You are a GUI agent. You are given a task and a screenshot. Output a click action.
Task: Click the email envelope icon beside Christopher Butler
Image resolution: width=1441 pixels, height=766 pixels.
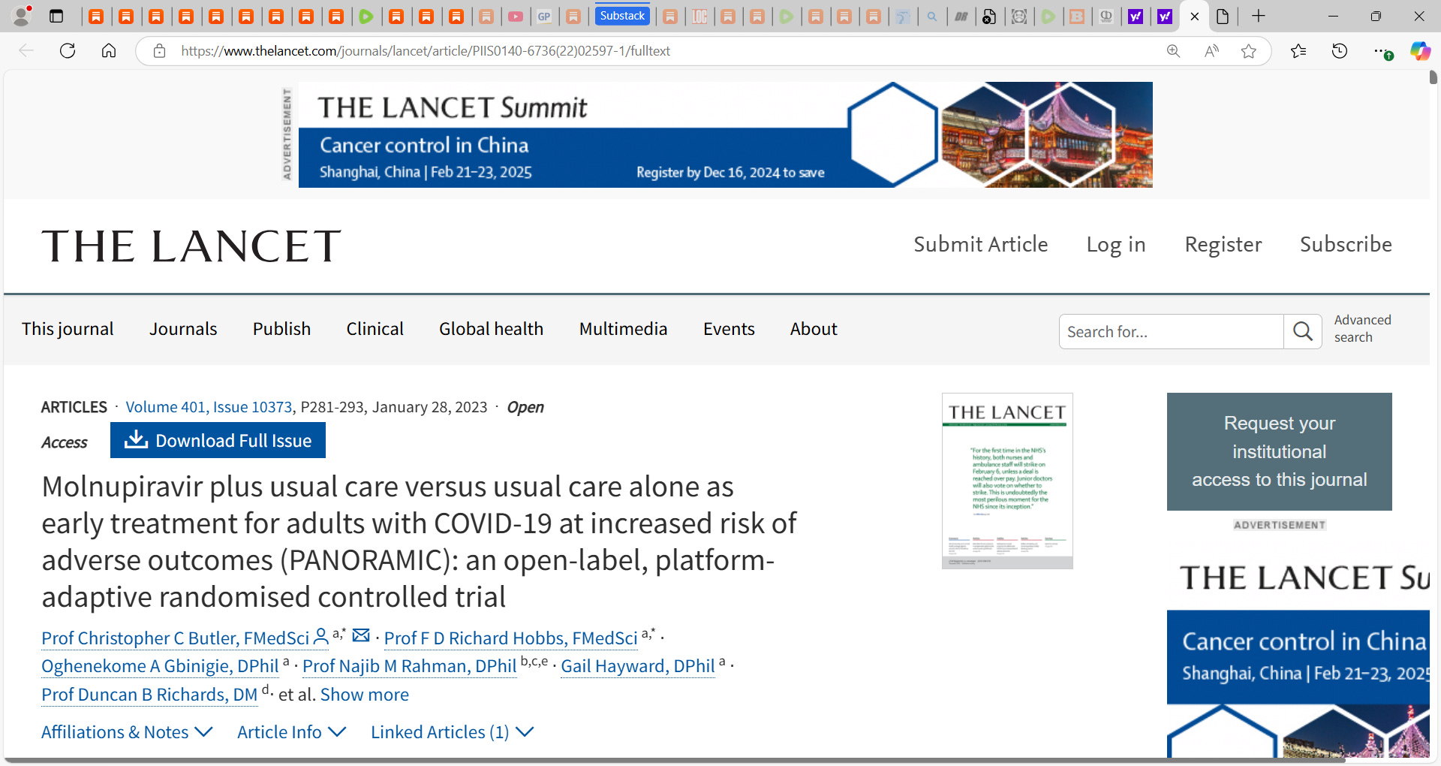click(361, 635)
